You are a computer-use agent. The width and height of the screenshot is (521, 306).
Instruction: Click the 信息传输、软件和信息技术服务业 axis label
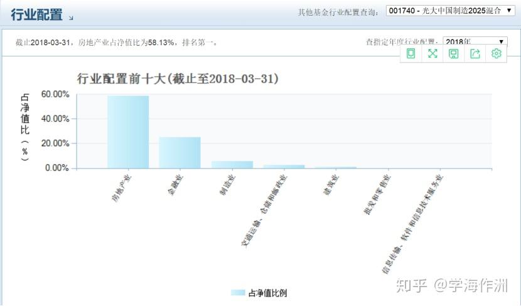[412, 224]
